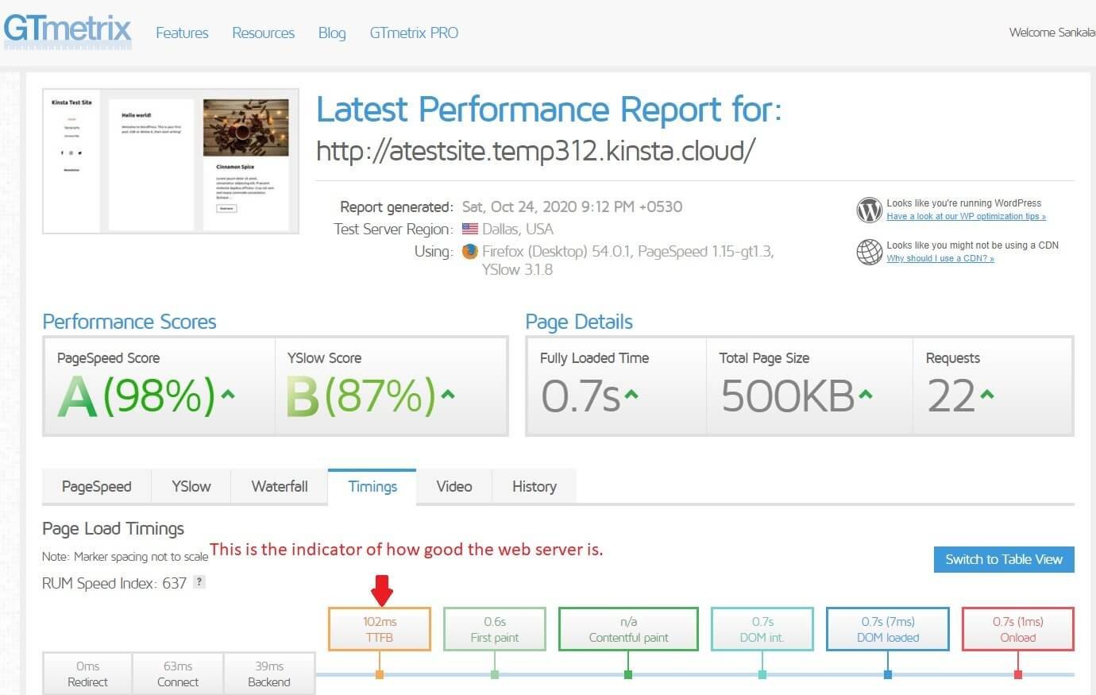1096x695 pixels.
Task: Click the 0ms Redirect cell
Action: pyautogui.click(x=87, y=674)
